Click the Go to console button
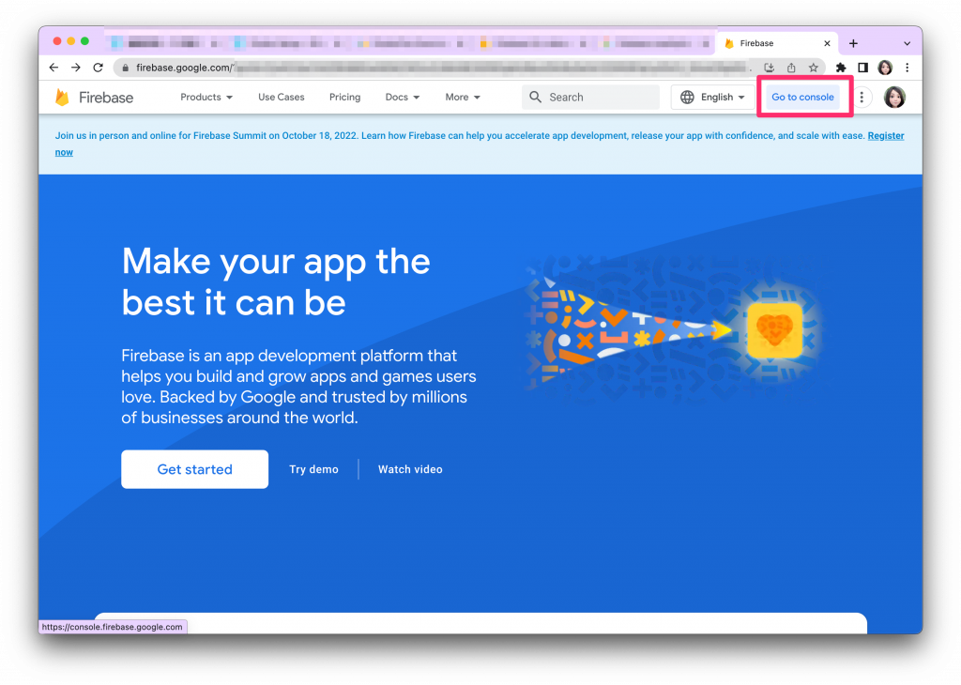The width and height of the screenshot is (961, 685). coord(802,97)
